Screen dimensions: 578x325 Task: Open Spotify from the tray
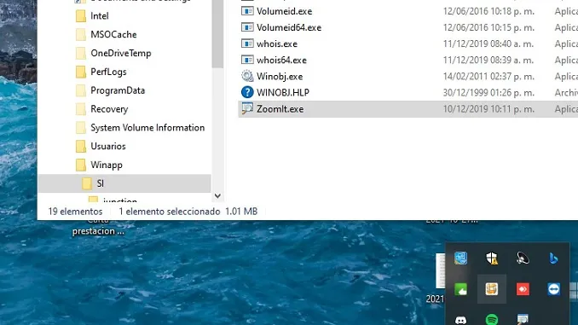492,320
